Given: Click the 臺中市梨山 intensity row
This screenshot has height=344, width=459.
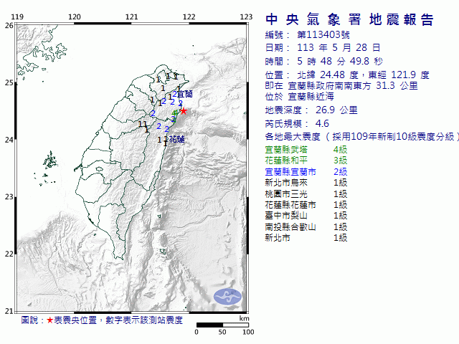Looking at the screenshot, I should coord(306,216).
